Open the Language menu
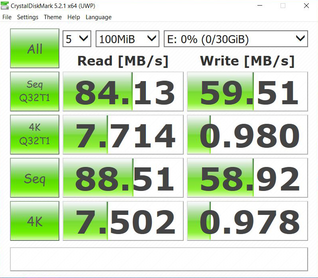Image resolution: width=318 pixels, height=278 pixels. point(98,17)
